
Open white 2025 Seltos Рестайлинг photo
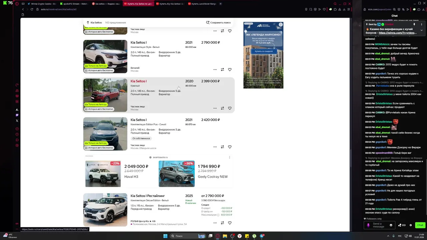point(105,210)
